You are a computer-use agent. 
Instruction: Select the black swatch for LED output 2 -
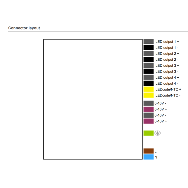[149, 59]
